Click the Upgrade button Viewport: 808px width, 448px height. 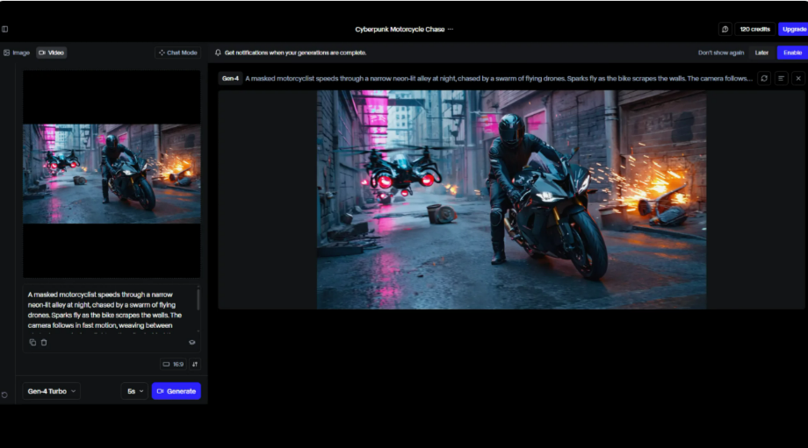tap(793, 29)
